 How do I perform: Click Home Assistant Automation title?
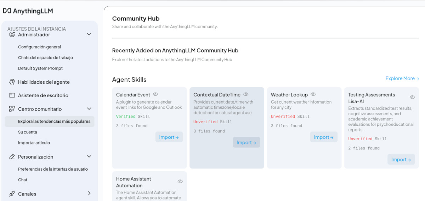134,182
